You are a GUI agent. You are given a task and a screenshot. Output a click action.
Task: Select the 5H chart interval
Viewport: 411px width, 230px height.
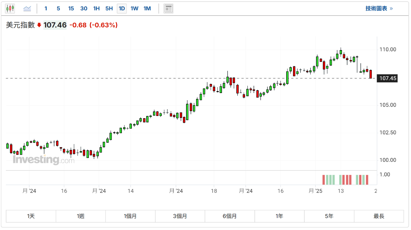109,9
